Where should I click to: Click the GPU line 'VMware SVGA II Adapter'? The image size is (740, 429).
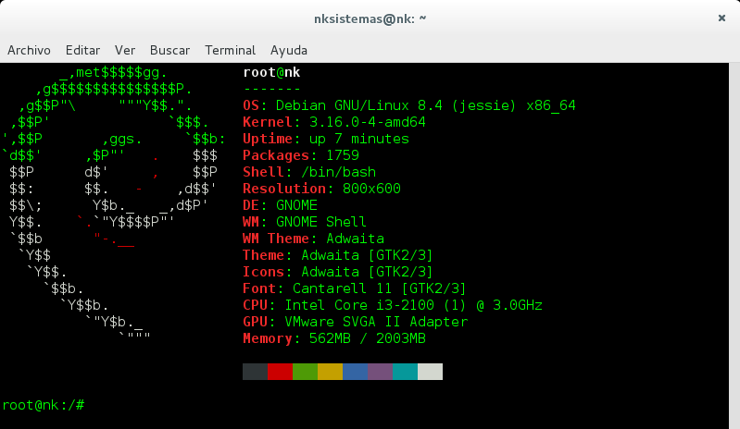355,322
